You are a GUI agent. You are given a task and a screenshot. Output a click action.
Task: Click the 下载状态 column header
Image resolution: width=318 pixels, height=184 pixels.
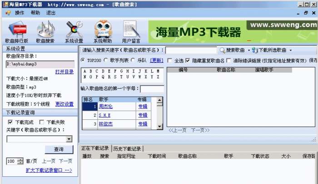tap(260, 156)
